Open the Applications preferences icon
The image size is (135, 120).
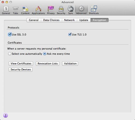tap(38, 9)
